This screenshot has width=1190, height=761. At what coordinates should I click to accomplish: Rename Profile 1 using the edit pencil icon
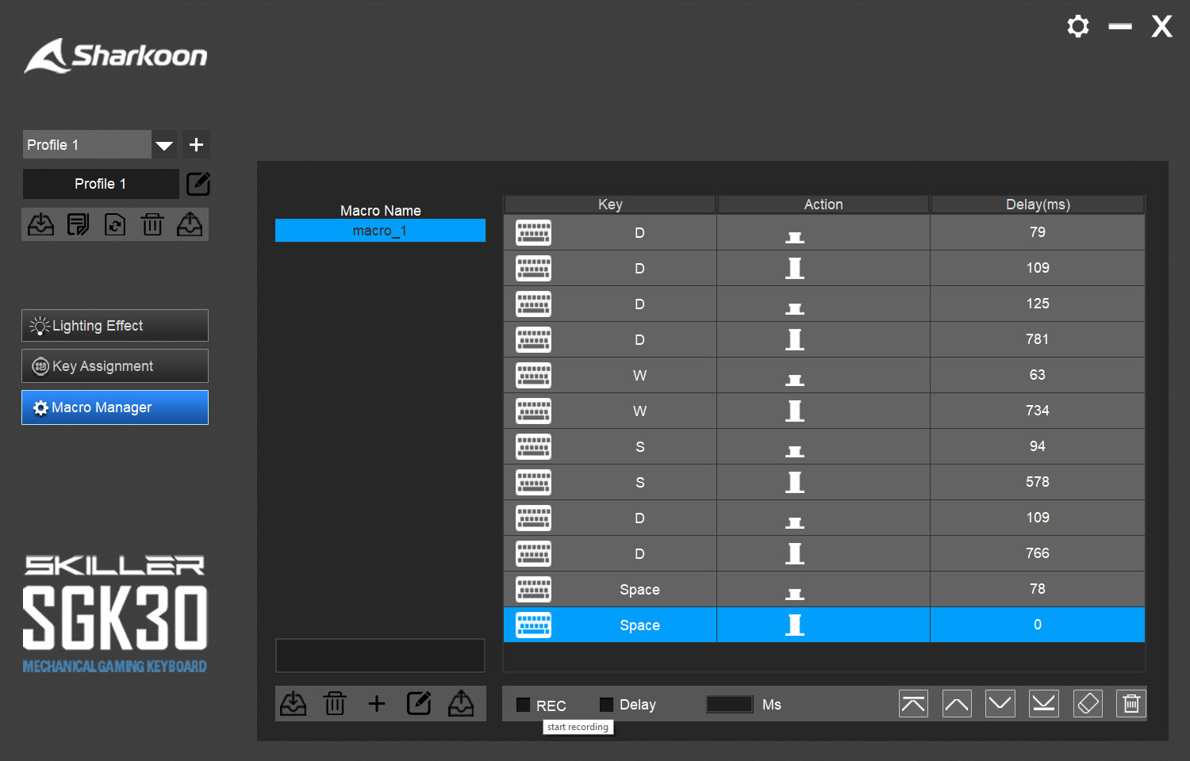198,184
